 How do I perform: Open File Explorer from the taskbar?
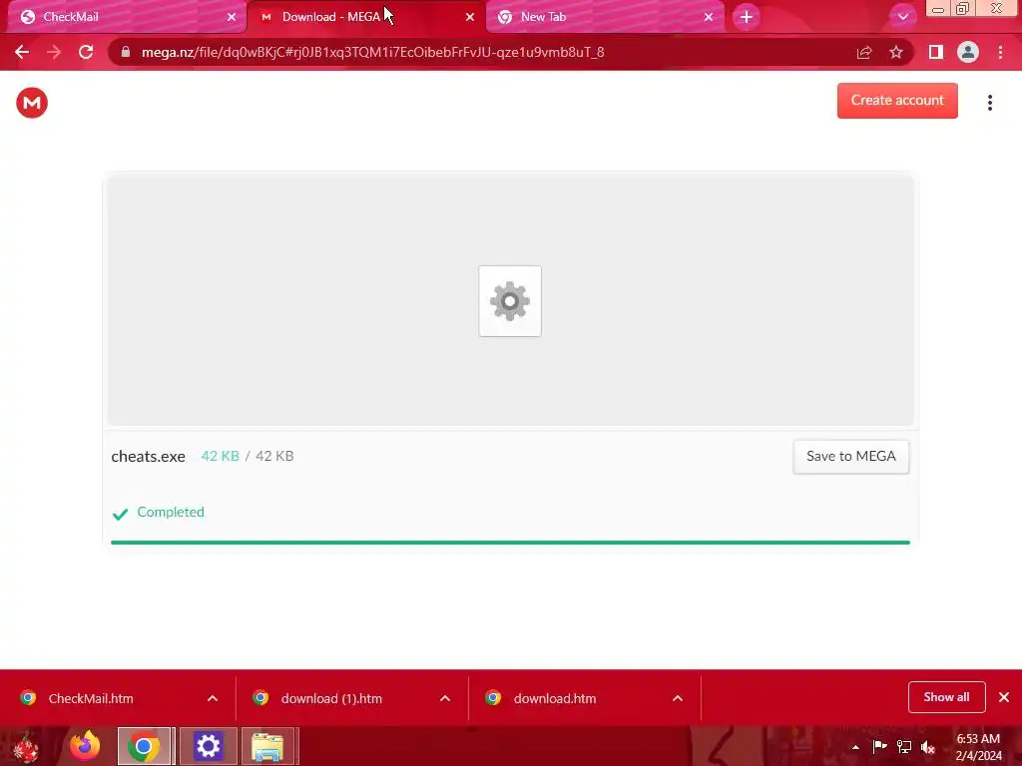pyautogui.click(x=267, y=746)
